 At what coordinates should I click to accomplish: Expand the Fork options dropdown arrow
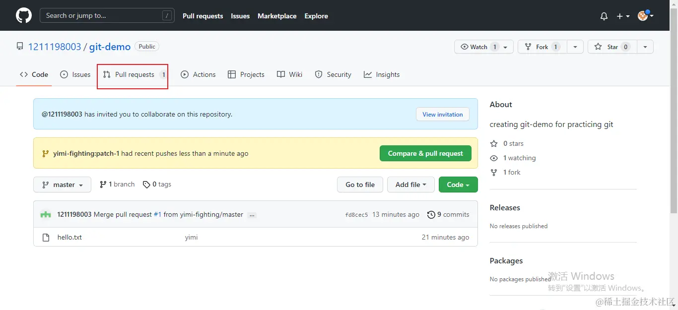(575, 47)
